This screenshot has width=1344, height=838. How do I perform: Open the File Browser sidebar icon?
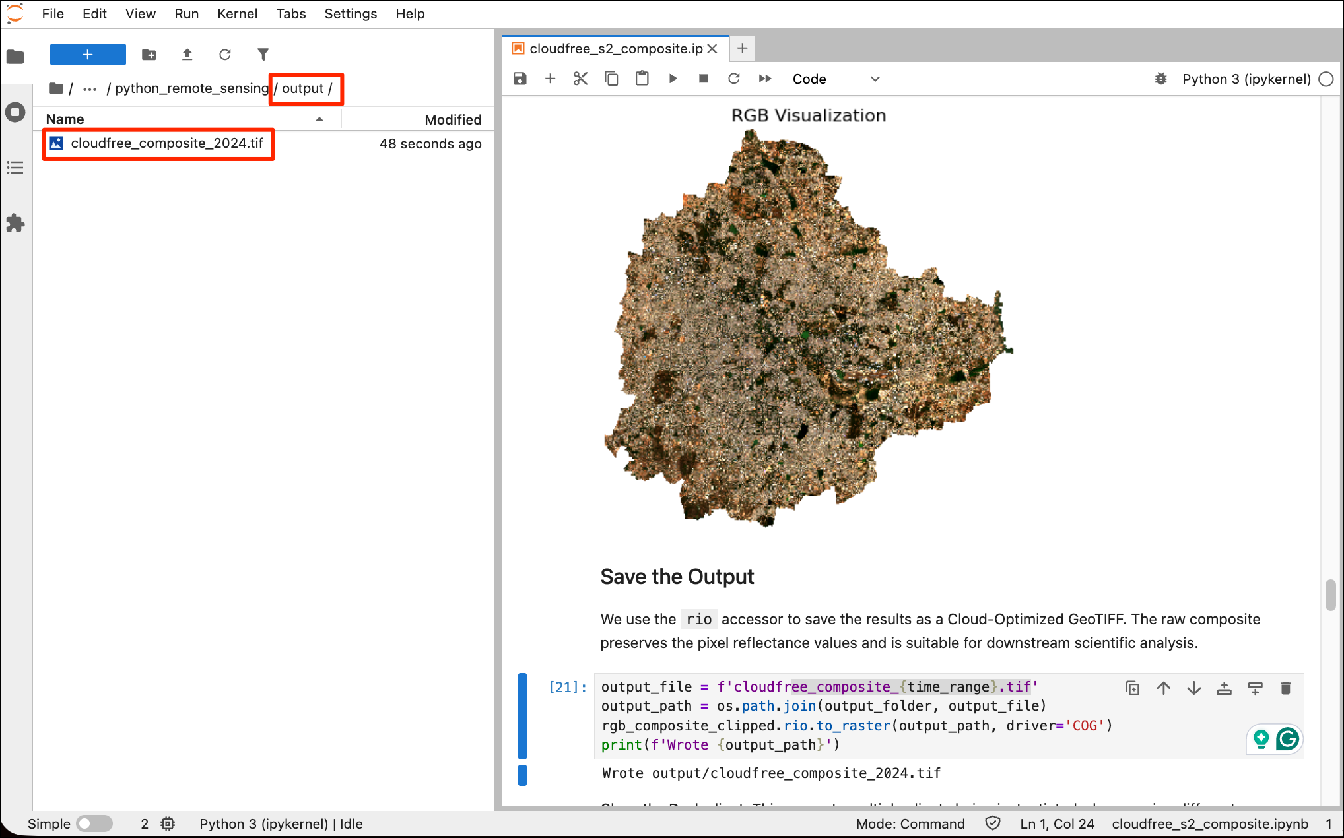(x=15, y=57)
